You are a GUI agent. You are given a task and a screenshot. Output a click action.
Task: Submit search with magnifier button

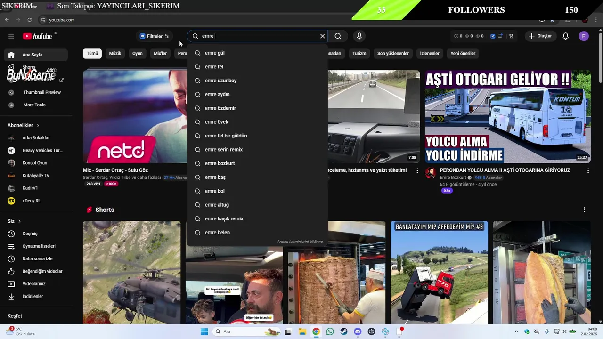338,36
